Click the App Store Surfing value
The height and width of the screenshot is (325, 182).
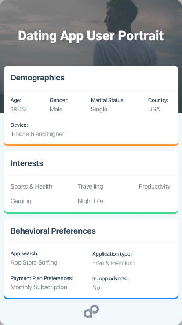coord(34,263)
